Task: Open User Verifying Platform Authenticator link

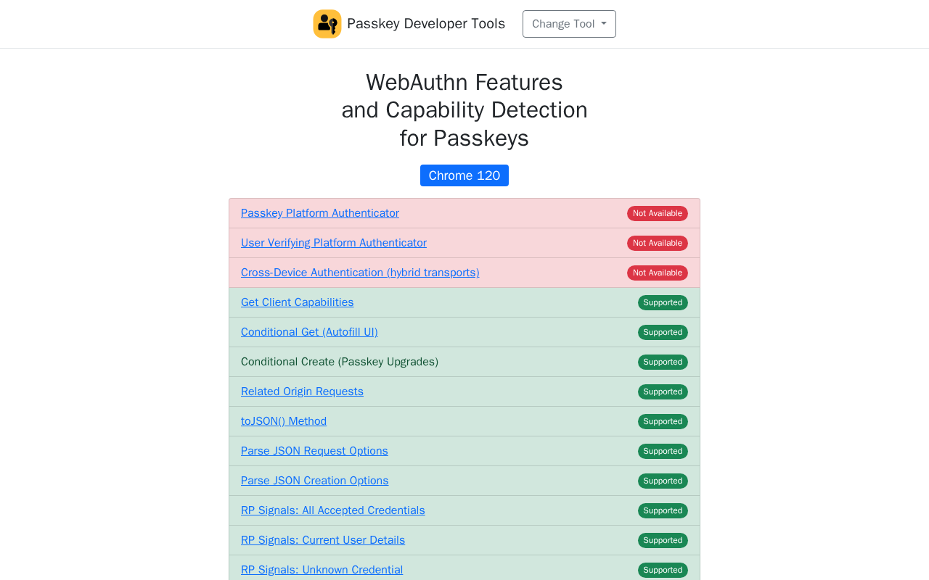Action: pyautogui.click(x=334, y=243)
